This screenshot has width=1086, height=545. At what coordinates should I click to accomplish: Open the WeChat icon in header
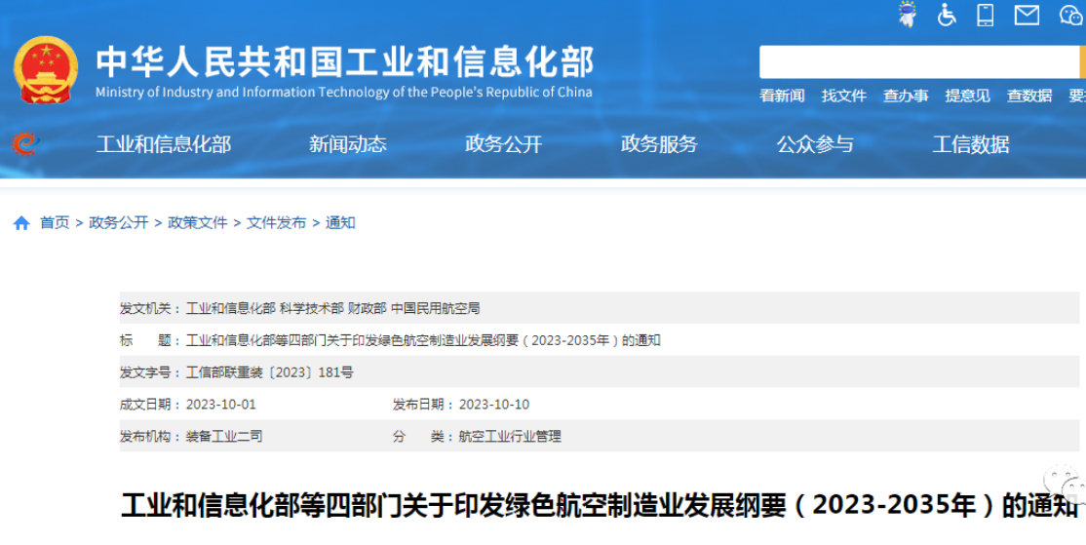[1071, 15]
